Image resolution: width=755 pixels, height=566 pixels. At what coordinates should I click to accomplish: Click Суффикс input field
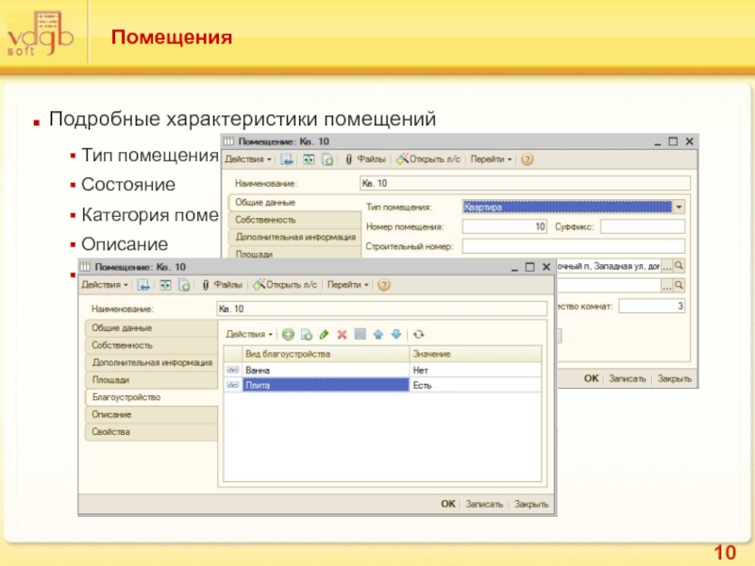click(643, 226)
